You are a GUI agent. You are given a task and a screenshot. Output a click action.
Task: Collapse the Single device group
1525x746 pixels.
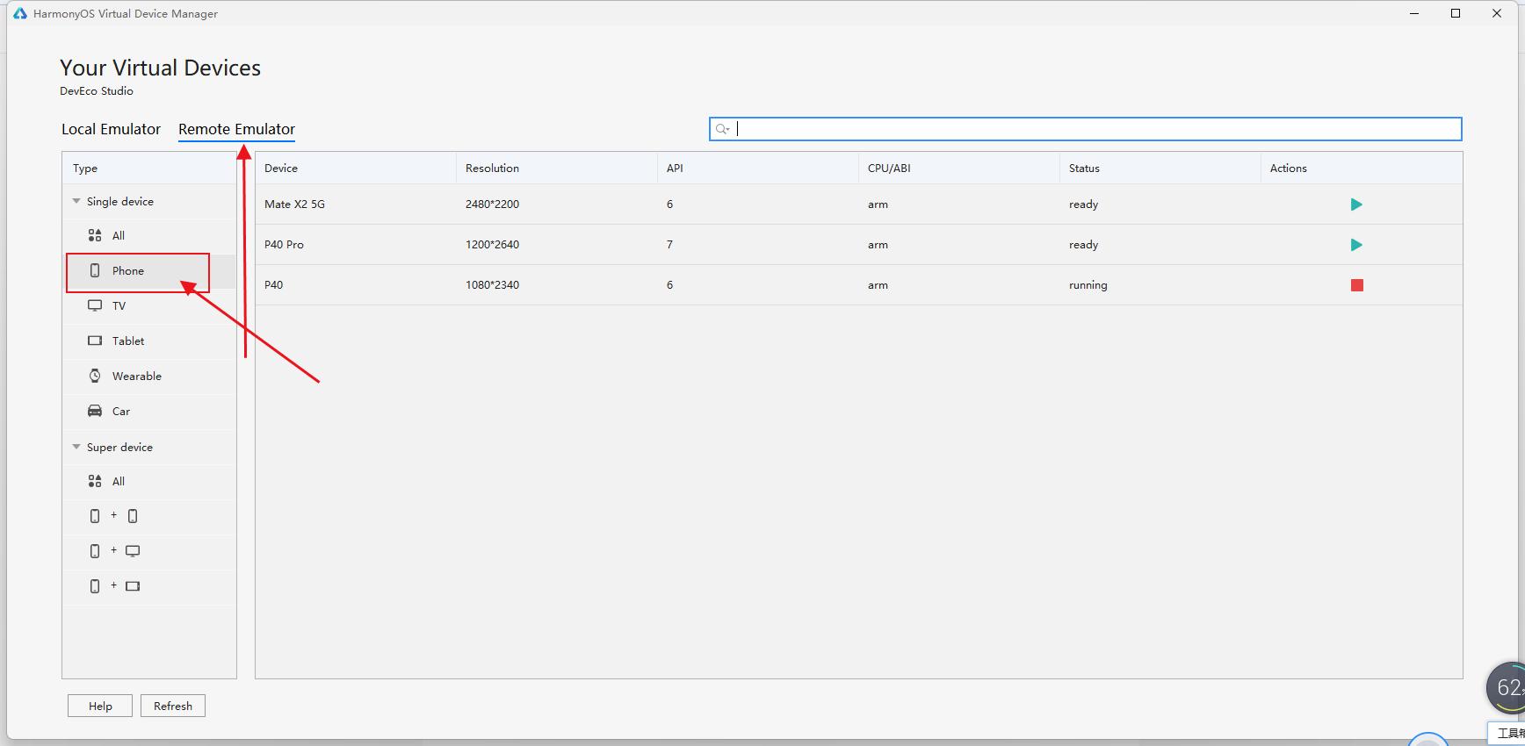(x=76, y=201)
